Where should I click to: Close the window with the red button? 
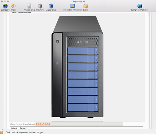tap(2, 1)
